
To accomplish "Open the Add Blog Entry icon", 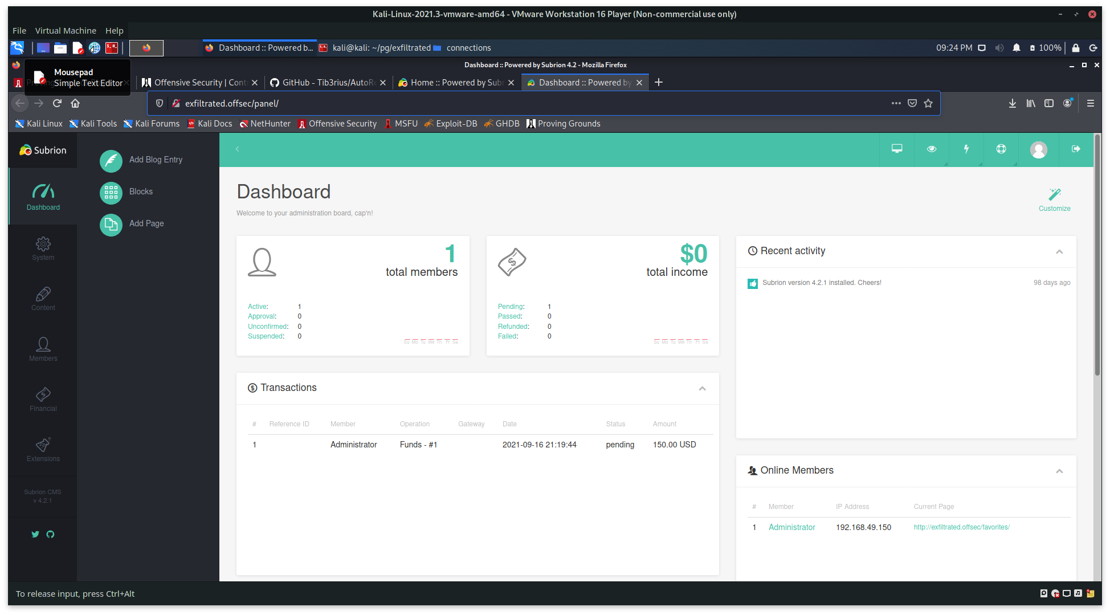I will [111, 161].
